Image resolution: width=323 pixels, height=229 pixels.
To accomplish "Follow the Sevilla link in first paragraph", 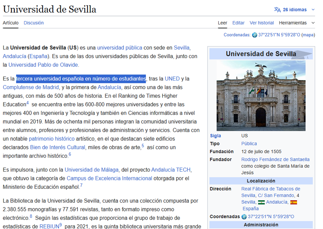I will click(x=181, y=48).
